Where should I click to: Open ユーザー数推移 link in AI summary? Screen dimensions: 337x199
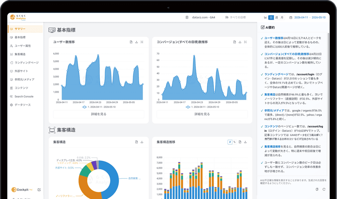click(x=274, y=38)
